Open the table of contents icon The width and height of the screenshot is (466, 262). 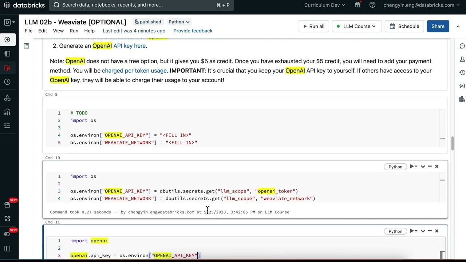[x=27, y=46]
